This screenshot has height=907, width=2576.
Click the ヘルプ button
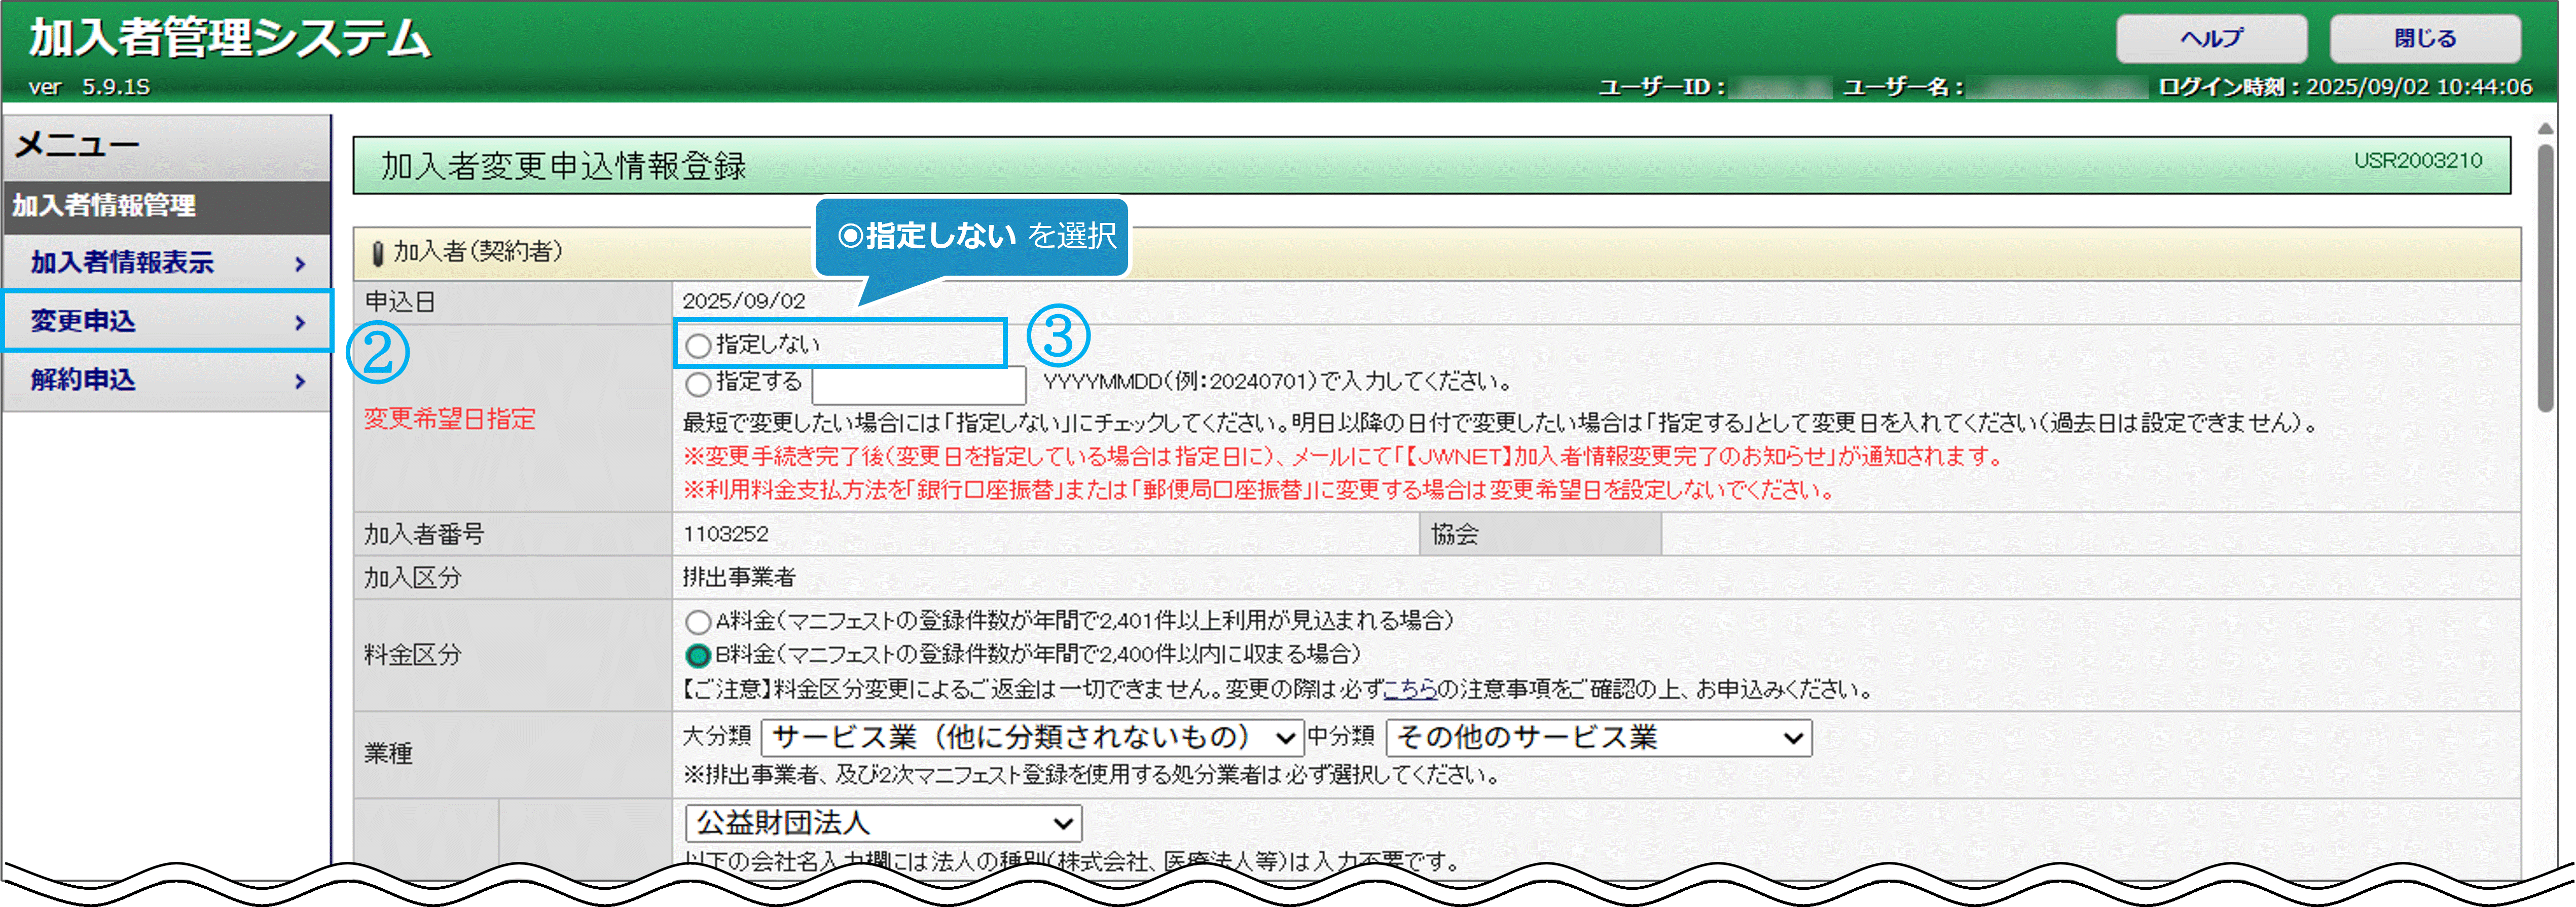2211,39
